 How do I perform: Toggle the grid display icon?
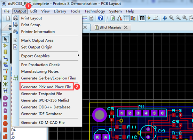tap(126, 18)
